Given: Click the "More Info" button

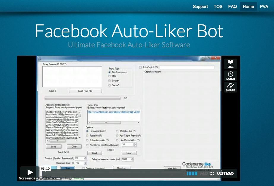Looking at the screenshot, I should tap(172, 168).
